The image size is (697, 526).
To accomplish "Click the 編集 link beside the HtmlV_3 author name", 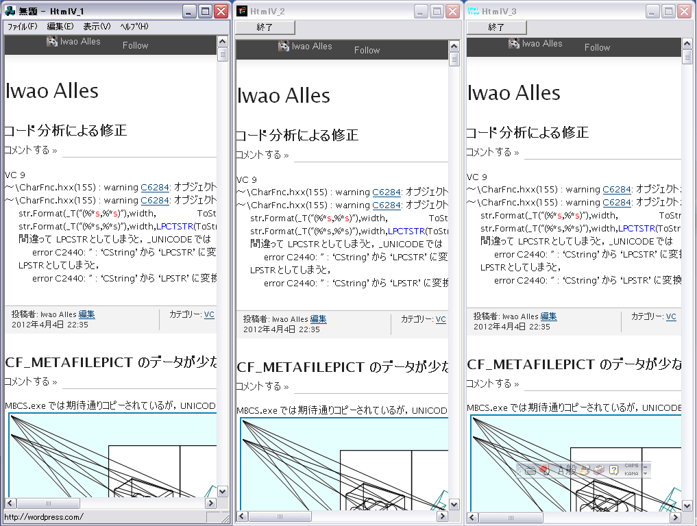I will (x=548, y=316).
